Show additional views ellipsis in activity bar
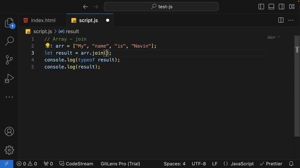This screenshot has height=168, width=300. pyautogui.click(x=9, y=97)
